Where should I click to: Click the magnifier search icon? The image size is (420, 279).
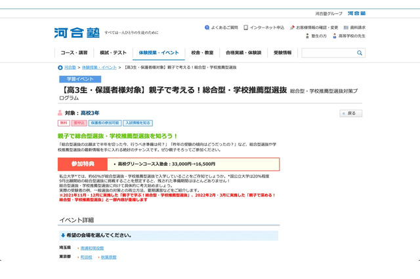click(x=360, y=53)
